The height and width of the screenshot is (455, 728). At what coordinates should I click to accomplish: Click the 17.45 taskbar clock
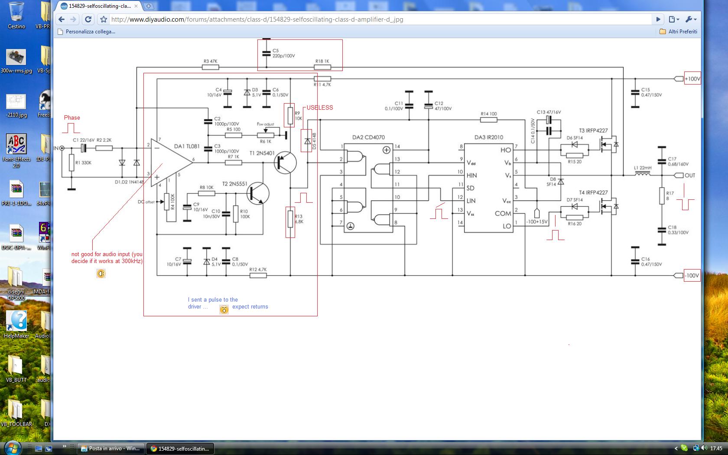pos(716,448)
